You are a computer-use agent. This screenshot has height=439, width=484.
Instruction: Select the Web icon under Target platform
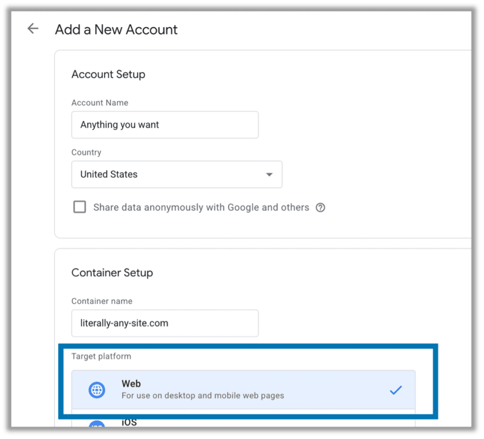pyautogui.click(x=96, y=389)
